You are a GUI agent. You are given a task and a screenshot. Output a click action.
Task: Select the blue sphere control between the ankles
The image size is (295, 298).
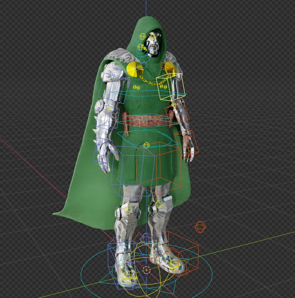(x=146, y=239)
